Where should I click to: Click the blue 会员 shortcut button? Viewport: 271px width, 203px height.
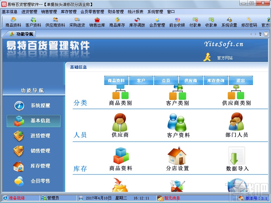click(x=166, y=80)
